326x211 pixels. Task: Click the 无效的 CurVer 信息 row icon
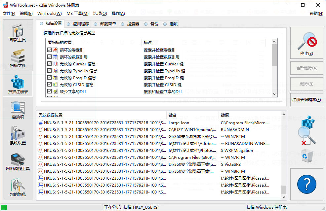click(55, 64)
